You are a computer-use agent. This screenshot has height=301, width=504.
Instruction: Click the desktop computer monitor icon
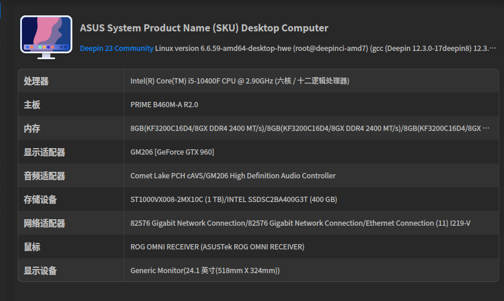pos(46,37)
